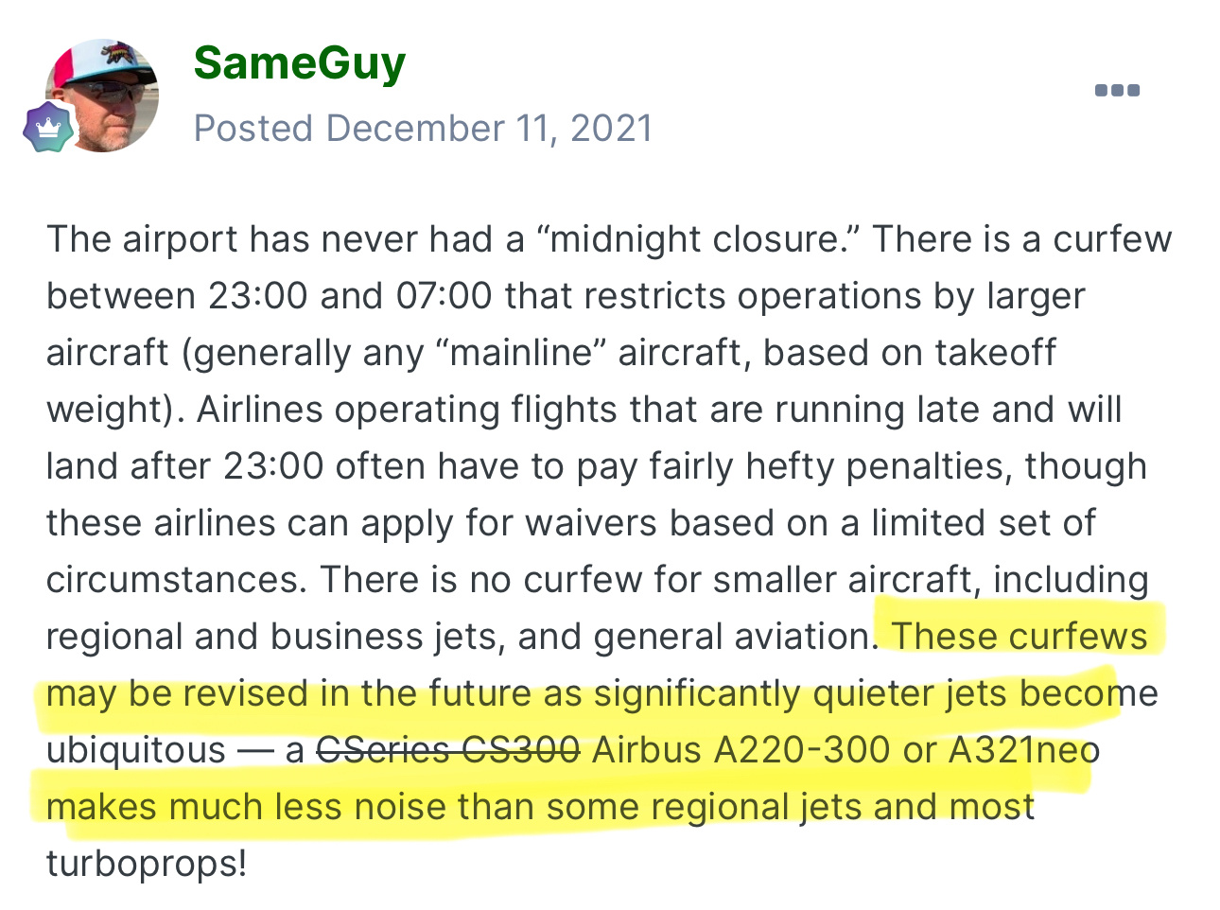1220x910 pixels.
Task: Open the post options three-dot menu
Action: [x=1117, y=90]
